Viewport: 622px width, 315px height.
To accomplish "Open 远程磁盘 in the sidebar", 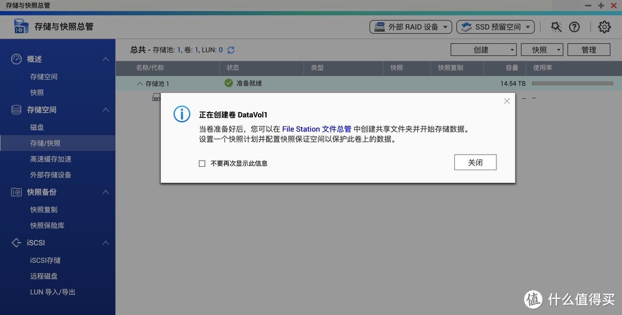I will click(x=44, y=276).
